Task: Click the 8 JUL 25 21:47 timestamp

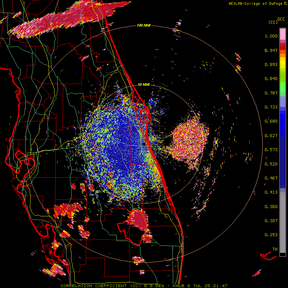Action: pyautogui.click(x=207, y=286)
